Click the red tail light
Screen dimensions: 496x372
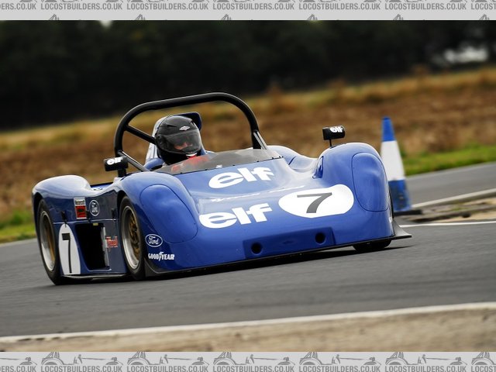(x=80, y=208)
